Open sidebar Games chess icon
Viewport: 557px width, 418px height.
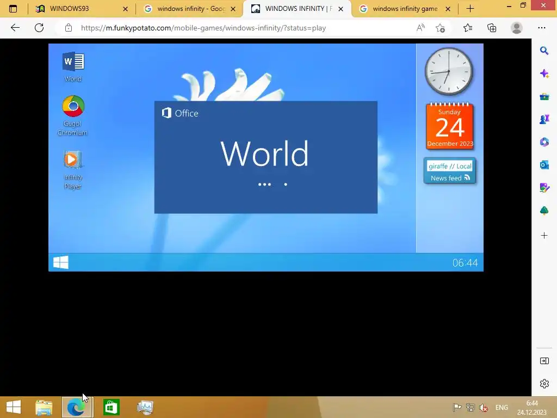tap(544, 119)
